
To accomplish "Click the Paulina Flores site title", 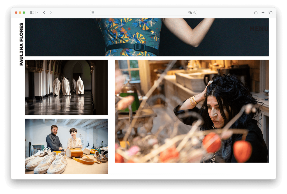I will (21, 44).
